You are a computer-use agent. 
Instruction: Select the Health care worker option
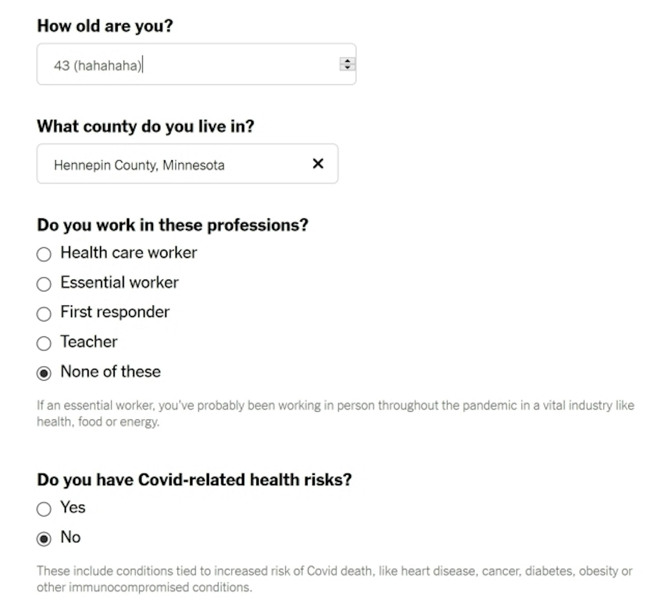point(44,254)
